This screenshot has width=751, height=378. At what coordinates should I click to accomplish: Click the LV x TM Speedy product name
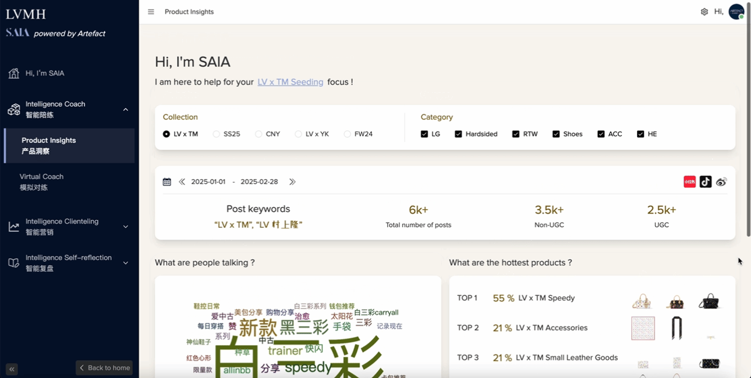[546, 298]
